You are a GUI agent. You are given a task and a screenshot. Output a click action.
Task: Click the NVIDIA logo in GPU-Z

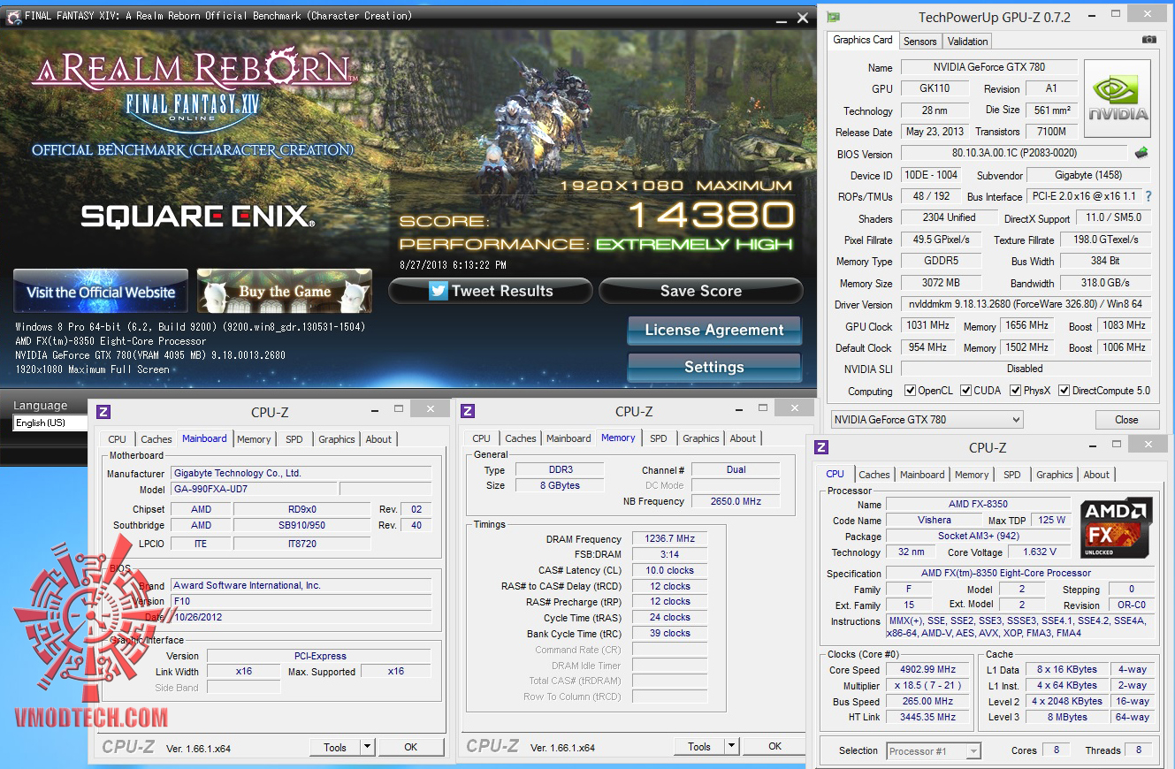[x=1118, y=99]
